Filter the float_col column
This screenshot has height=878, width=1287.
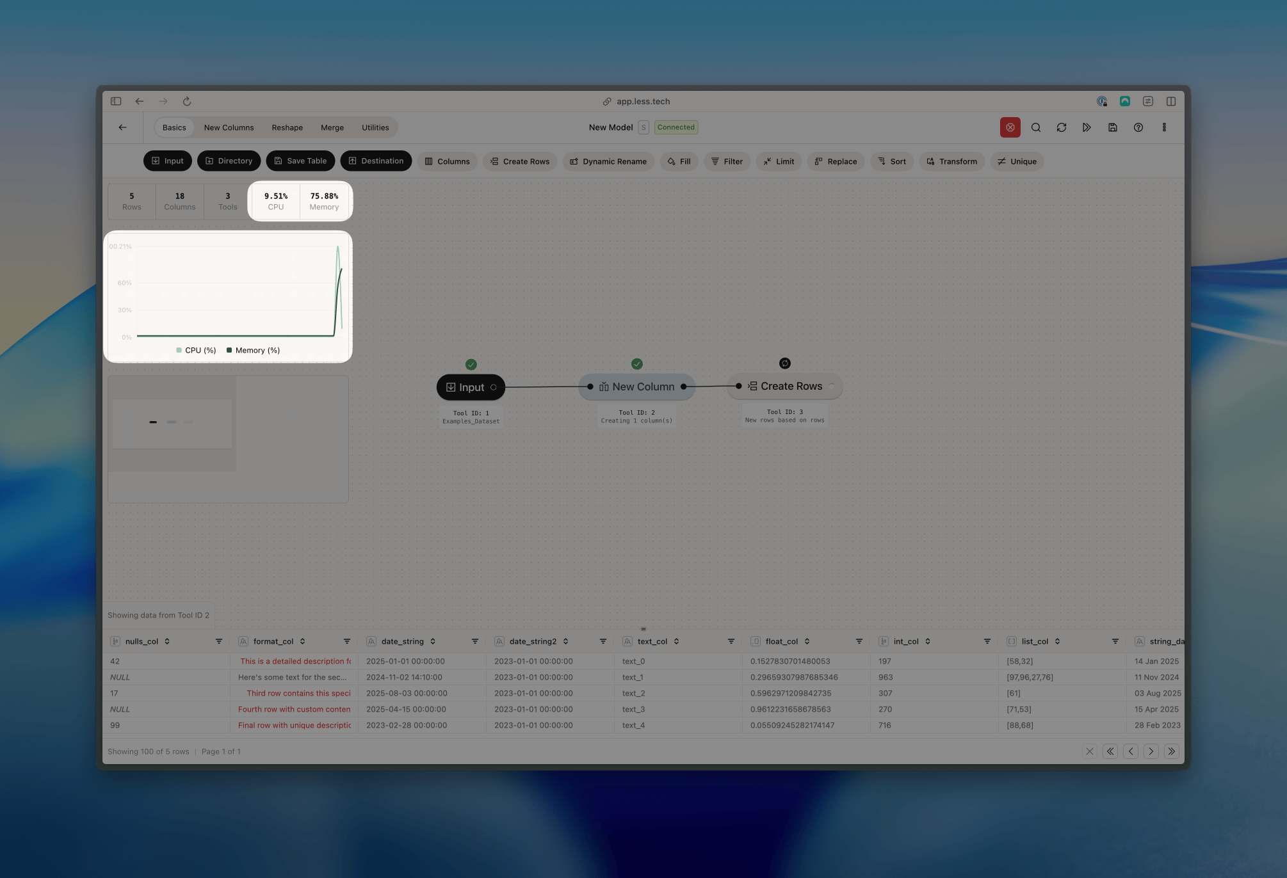(x=859, y=641)
